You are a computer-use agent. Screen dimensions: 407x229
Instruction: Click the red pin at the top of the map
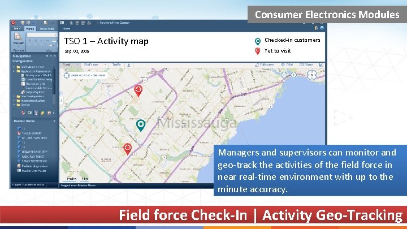tap(138, 91)
